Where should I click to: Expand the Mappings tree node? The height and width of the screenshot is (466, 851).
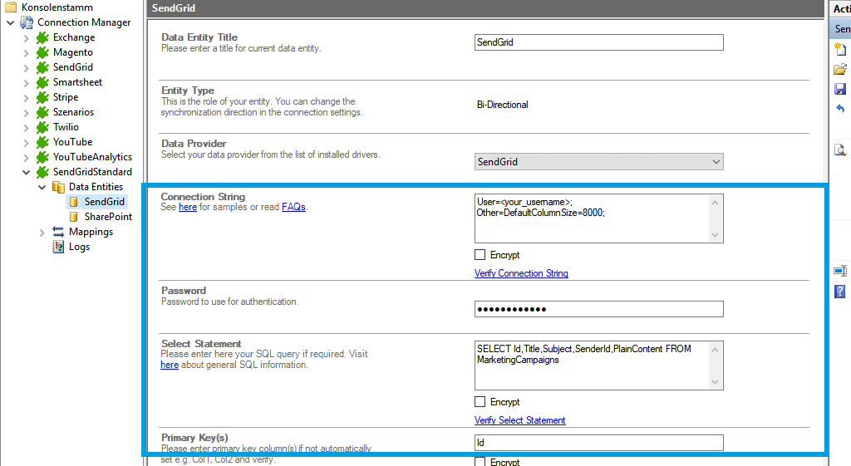[x=42, y=232]
